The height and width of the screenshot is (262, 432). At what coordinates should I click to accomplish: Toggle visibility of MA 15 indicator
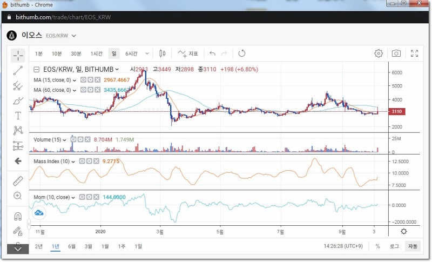pos(83,80)
